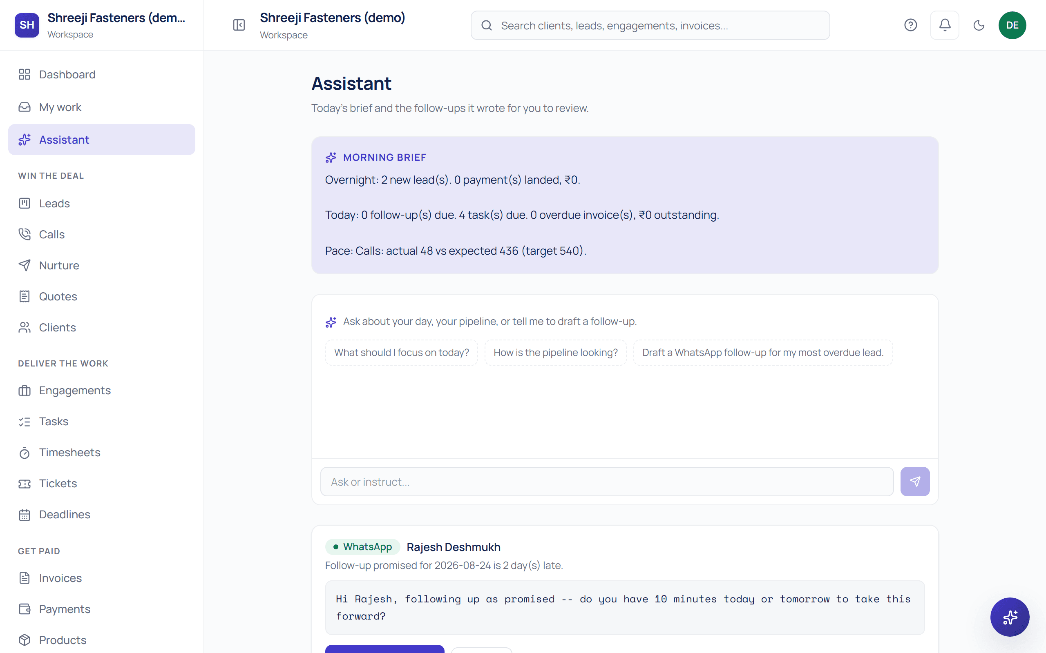1046x653 pixels.
Task: Go to Tickets
Action: (102, 484)
